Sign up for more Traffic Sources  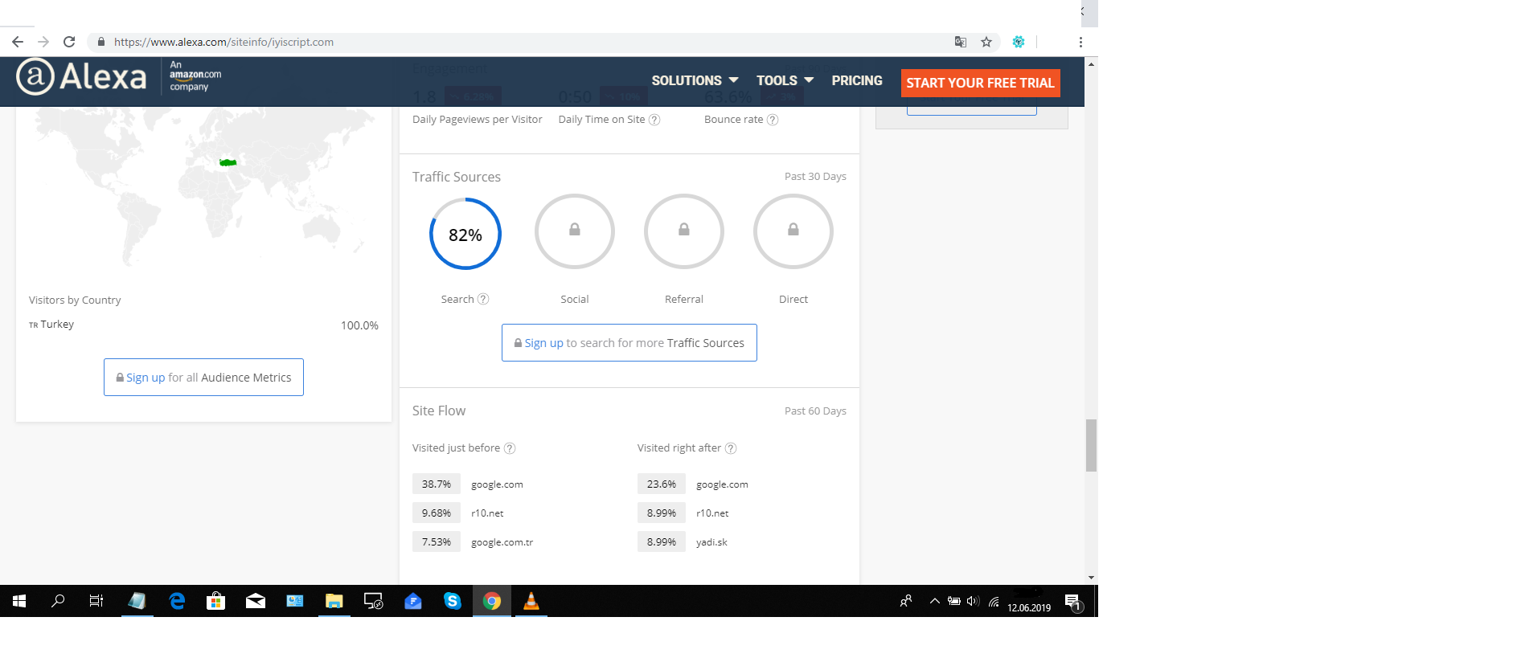point(629,342)
